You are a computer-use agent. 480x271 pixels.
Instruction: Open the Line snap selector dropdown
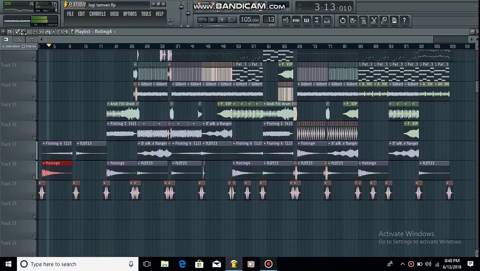[x=278, y=5]
